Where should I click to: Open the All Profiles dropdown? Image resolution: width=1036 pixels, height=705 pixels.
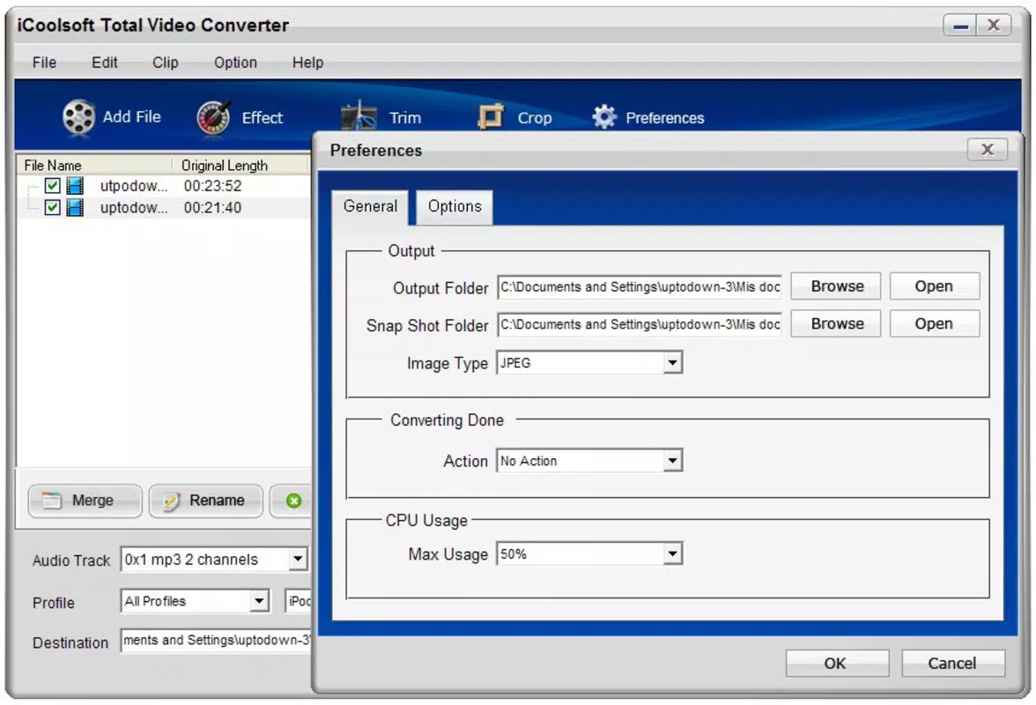pyautogui.click(x=259, y=601)
